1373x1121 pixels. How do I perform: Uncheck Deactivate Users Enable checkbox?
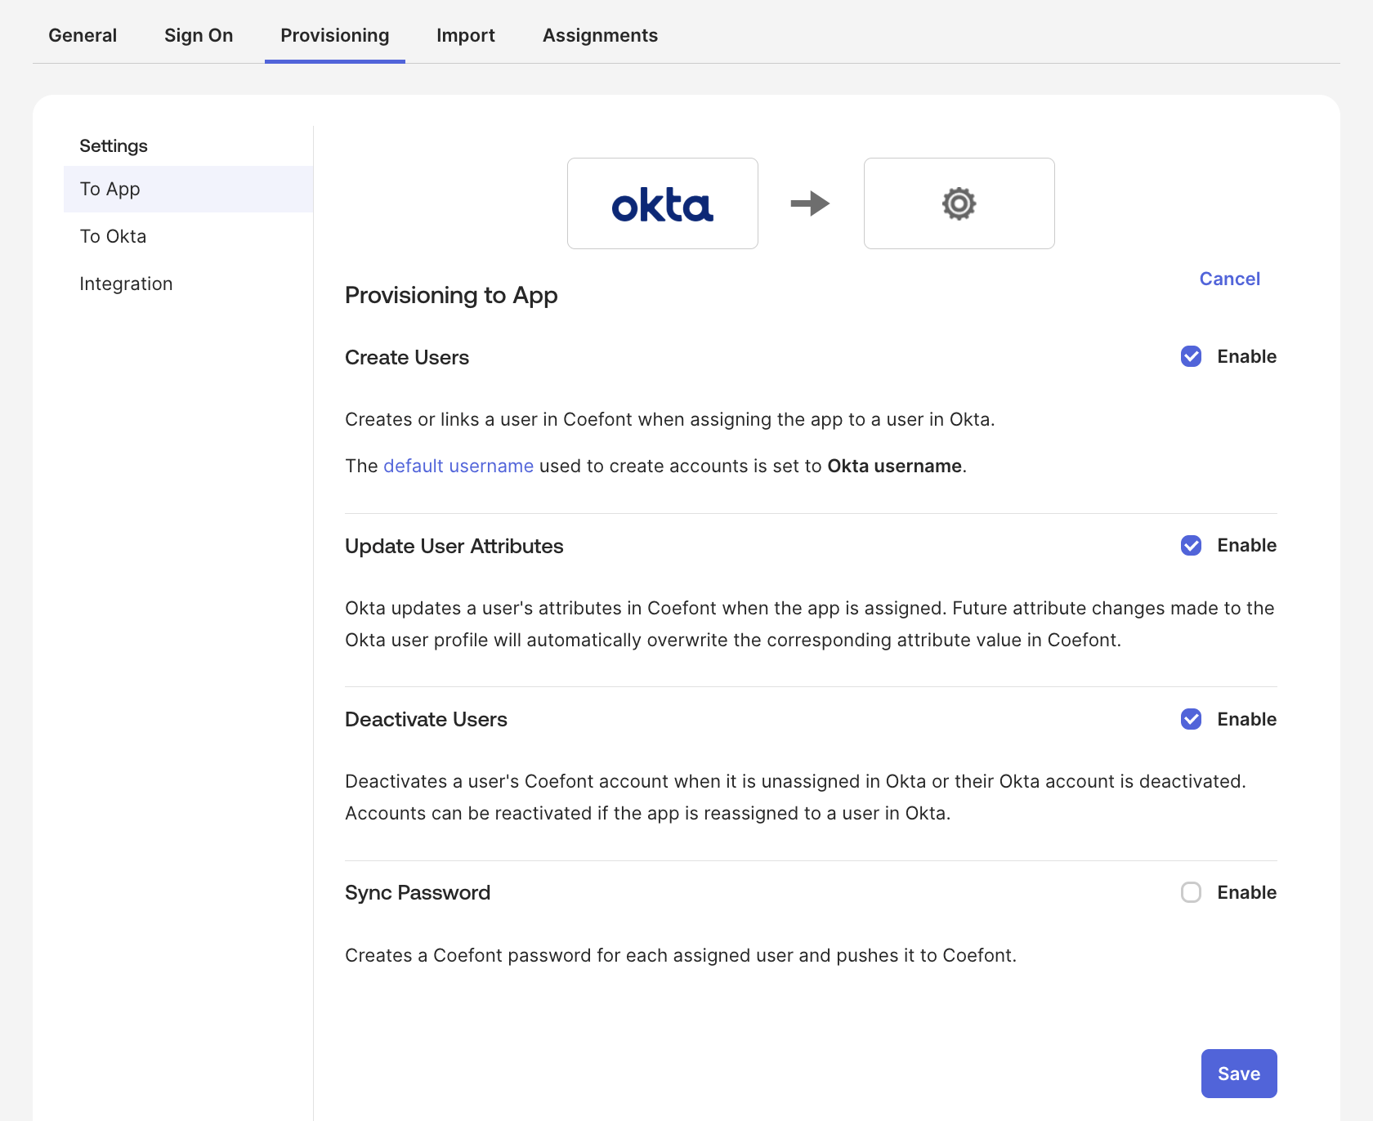click(1191, 719)
